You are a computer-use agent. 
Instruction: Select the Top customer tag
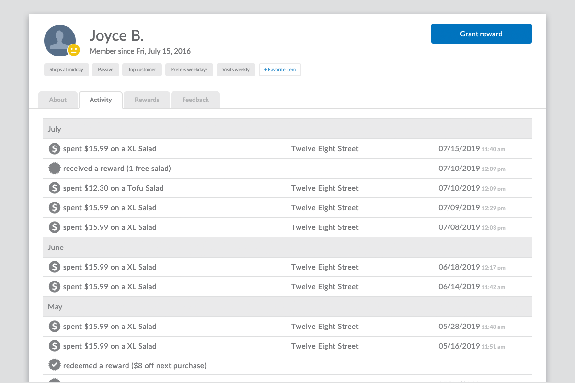click(142, 70)
